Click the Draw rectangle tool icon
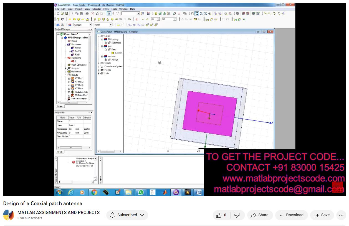 coord(70,19)
